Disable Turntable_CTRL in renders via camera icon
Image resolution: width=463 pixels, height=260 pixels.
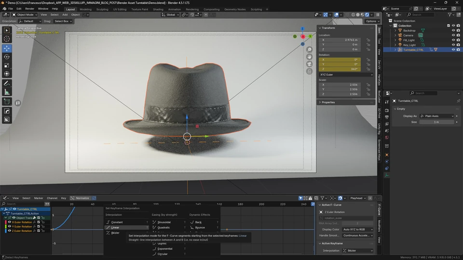pyautogui.click(x=458, y=50)
